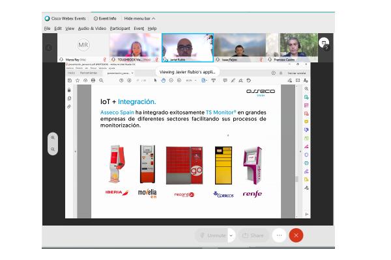
Task: Zoom out shared content with side control
Action: (53, 149)
